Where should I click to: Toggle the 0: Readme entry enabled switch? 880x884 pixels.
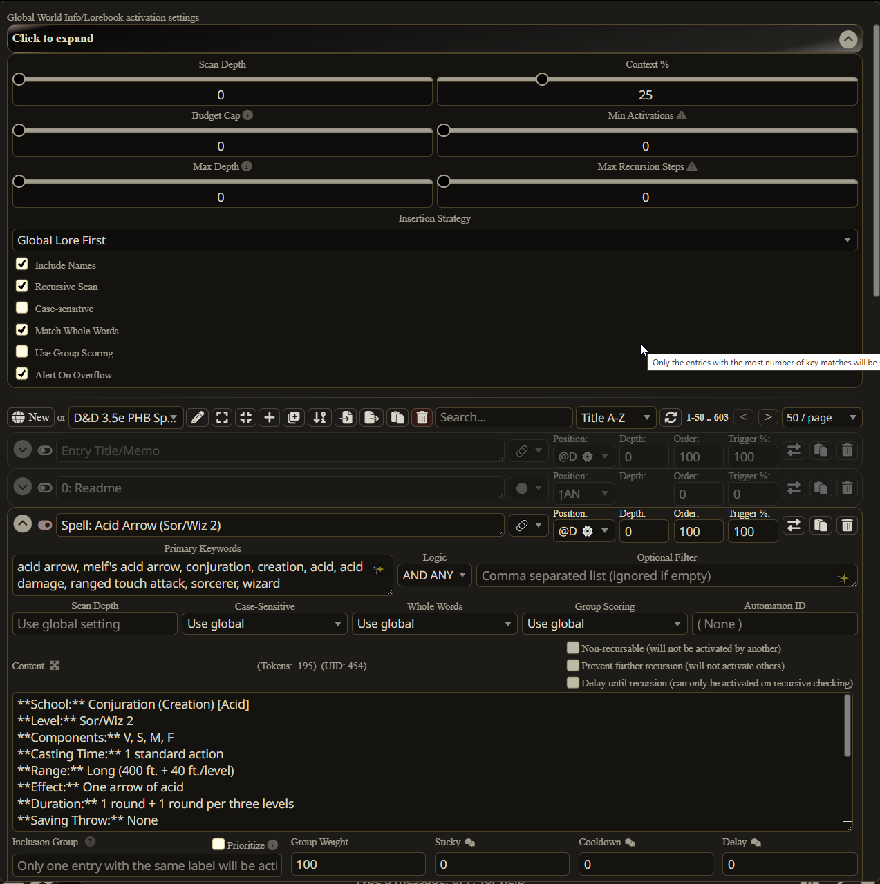coord(45,488)
